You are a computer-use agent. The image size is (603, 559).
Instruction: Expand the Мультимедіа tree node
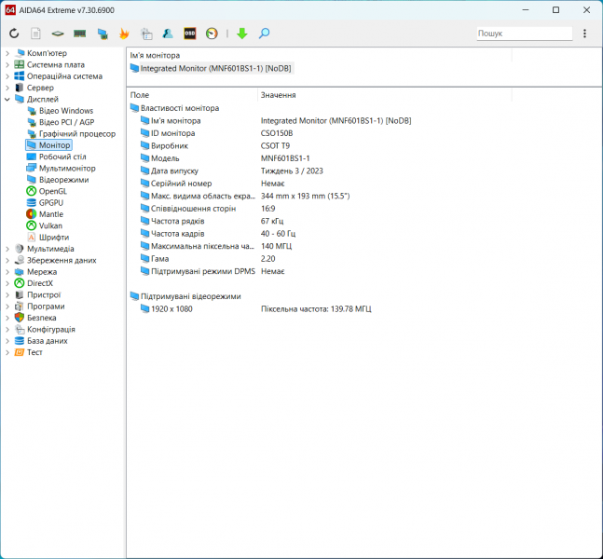(7, 249)
